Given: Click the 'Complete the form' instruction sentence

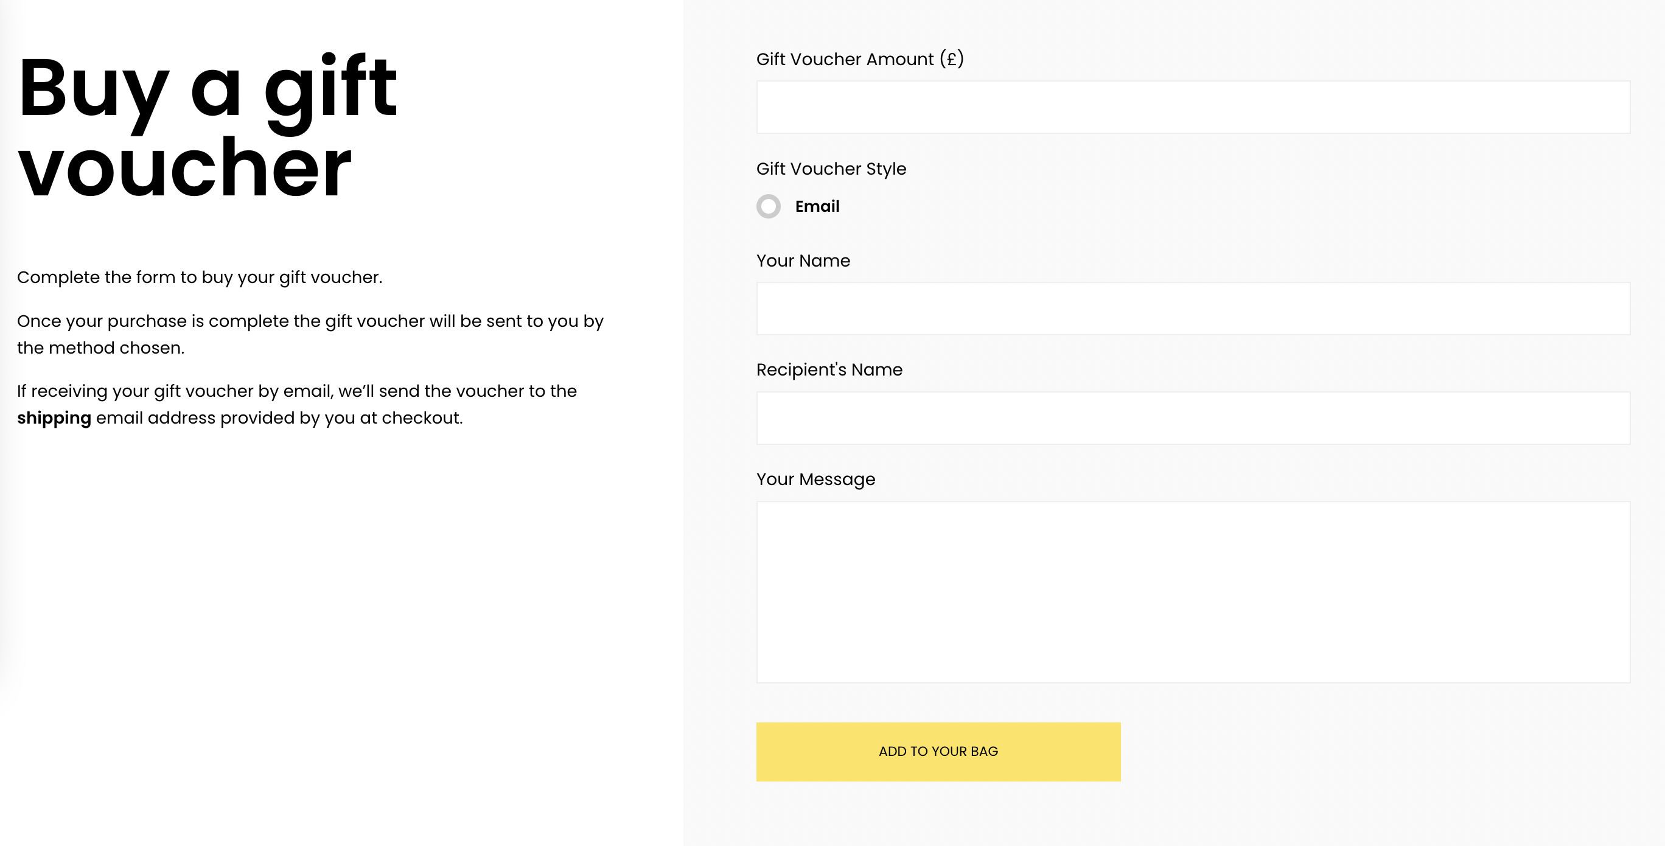Looking at the screenshot, I should click(200, 278).
